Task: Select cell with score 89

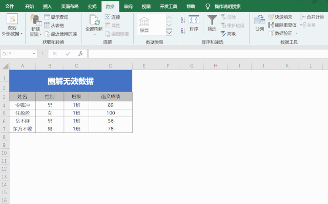Action: pyautogui.click(x=111, y=105)
